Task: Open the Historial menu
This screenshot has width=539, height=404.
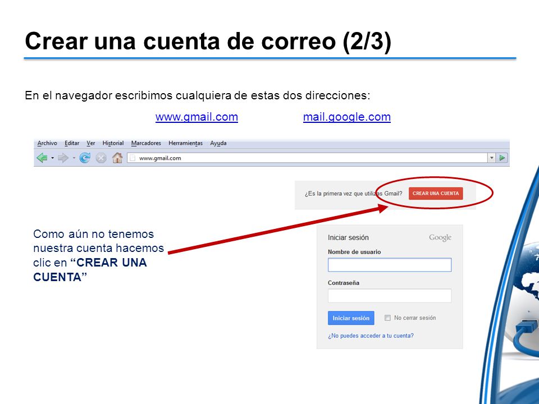Action: 113,143
